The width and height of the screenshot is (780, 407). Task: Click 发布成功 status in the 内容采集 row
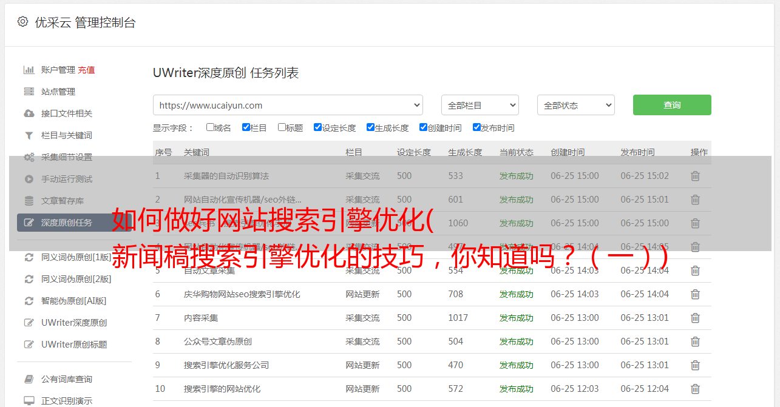(517, 318)
